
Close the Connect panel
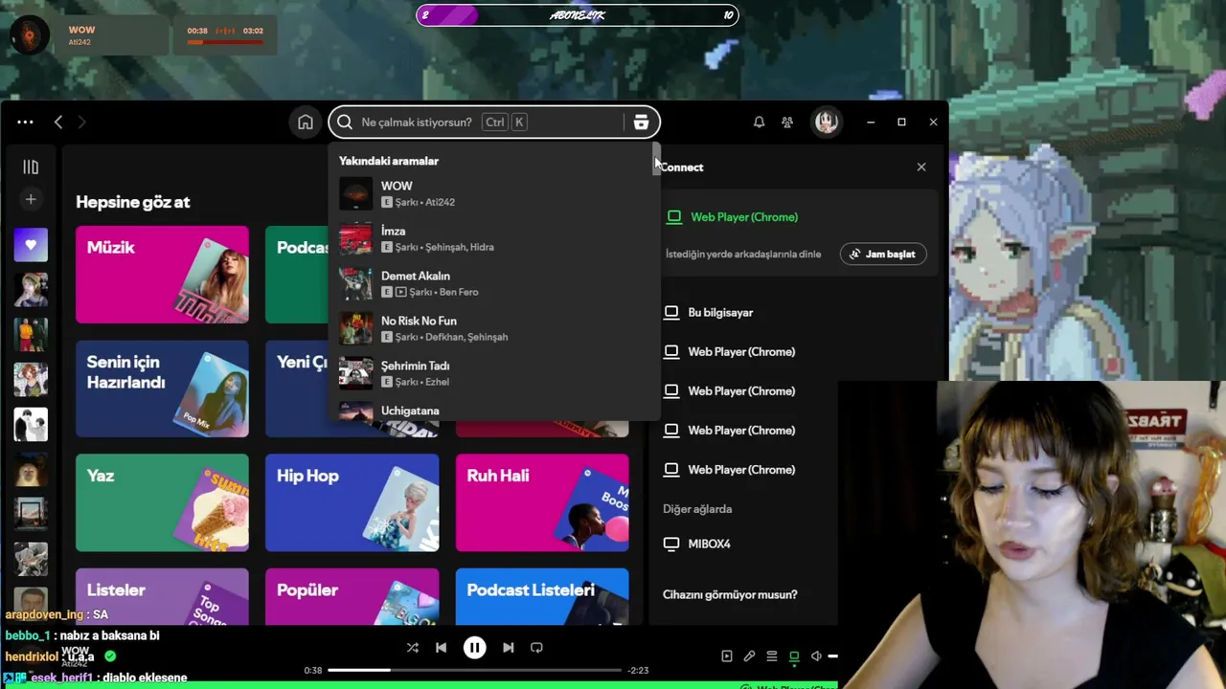(921, 167)
